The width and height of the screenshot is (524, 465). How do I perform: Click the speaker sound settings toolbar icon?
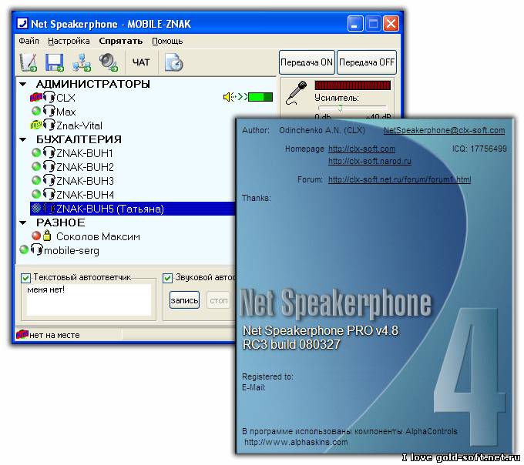tap(109, 62)
